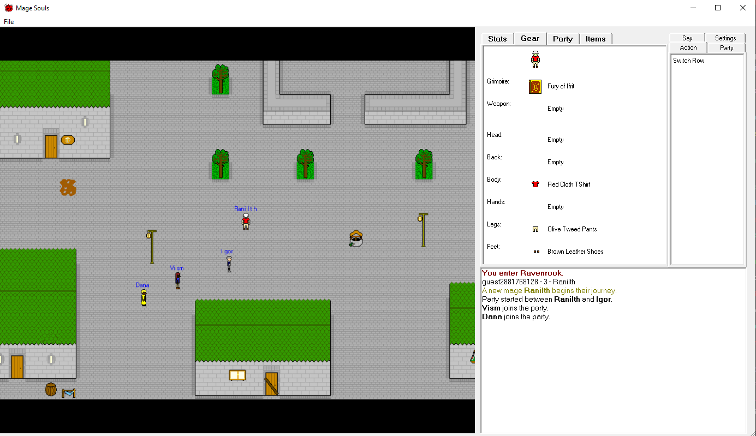Screen dimensions: 756x436
Task: Click the boarded-up door on central house
Action: pyautogui.click(x=271, y=384)
